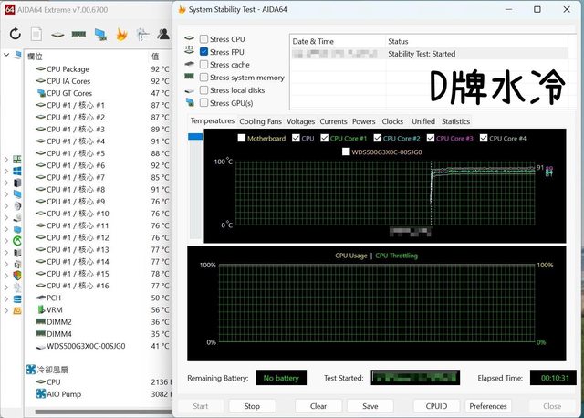The image size is (584, 418).
Task: Click the green memory module toolbar icon
Action: [78, 35]
